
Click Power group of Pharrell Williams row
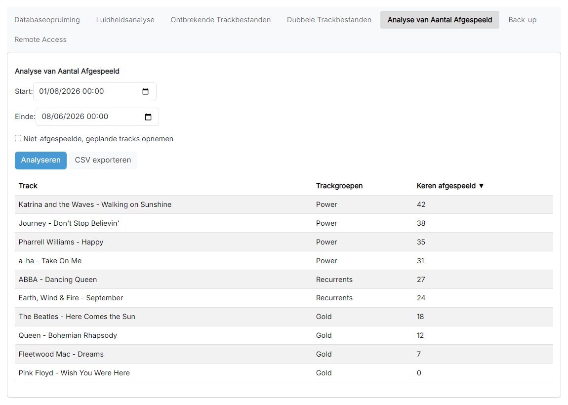pos(326,242)
